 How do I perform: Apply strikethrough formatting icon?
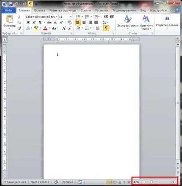[49, 23]
